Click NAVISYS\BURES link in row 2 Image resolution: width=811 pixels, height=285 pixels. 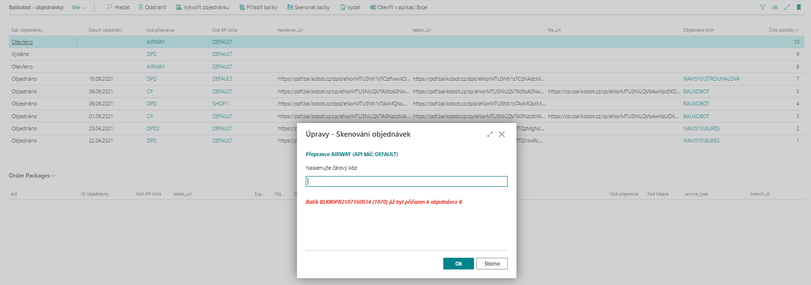[x=701, y=128]
